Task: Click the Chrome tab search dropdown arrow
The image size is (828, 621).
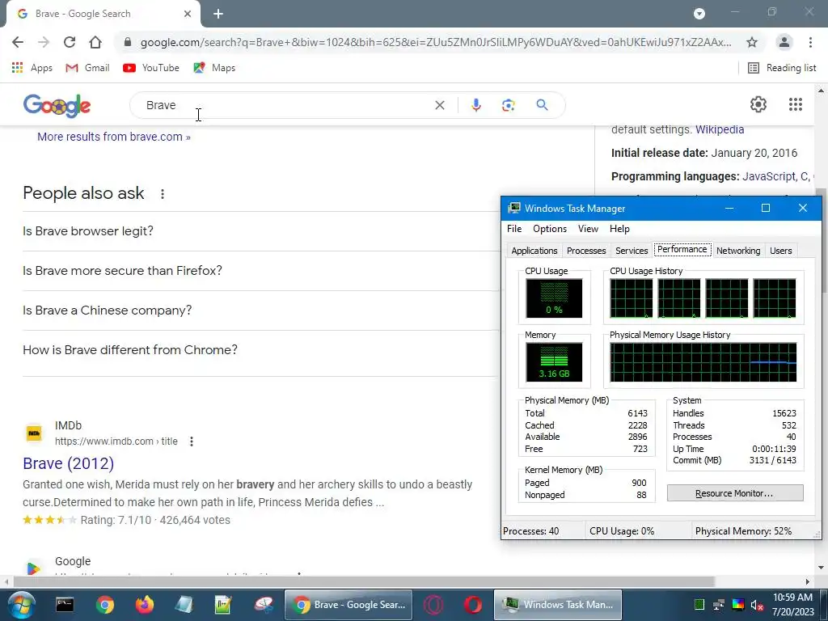Action: 699,14
